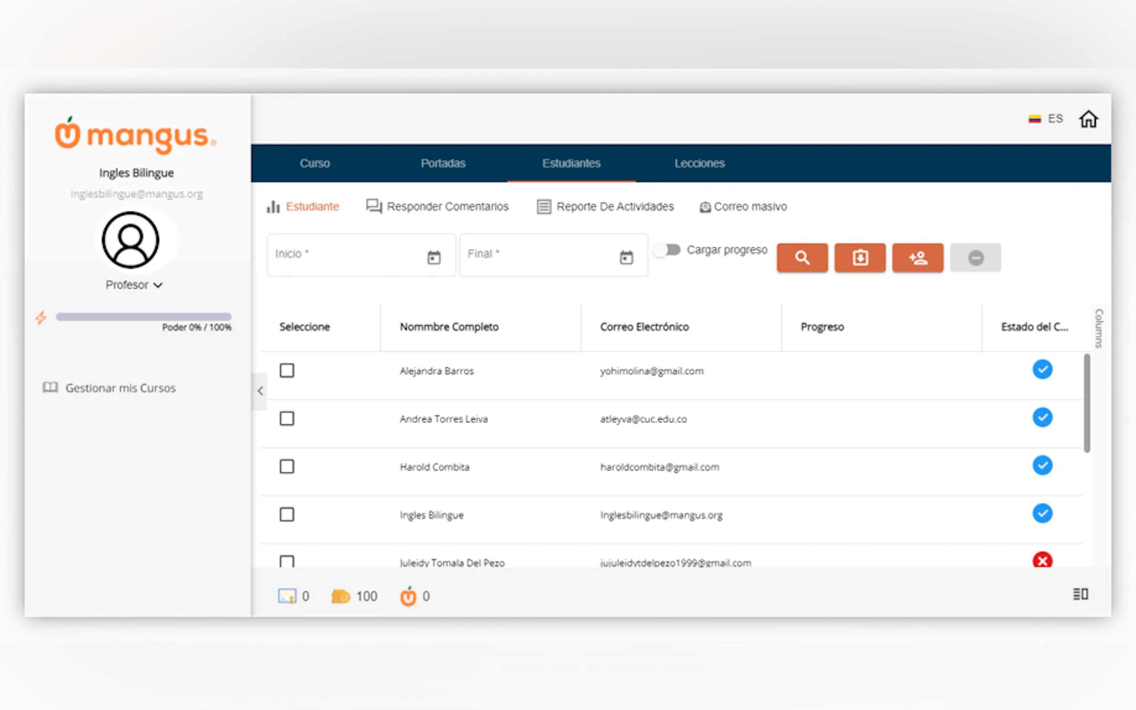Image resolution: width=1136 pixels, height=710 pixels.
Task: Open Reporte De Actividades section
Action: 605,207
